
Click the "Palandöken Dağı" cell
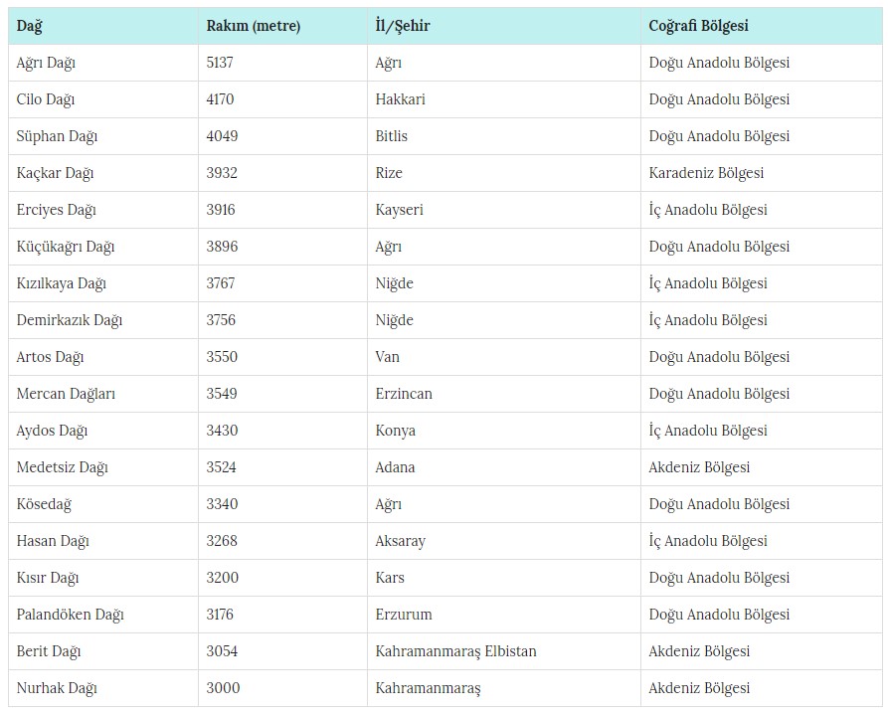70,615
